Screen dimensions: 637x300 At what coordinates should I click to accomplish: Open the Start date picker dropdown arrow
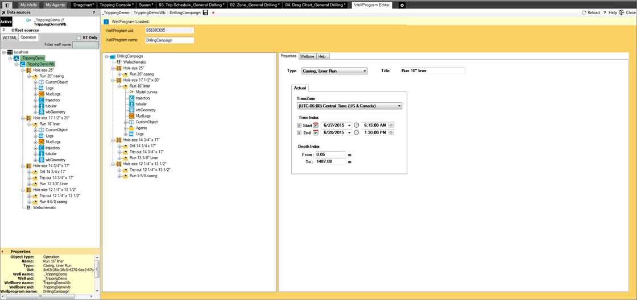point(349,125)
